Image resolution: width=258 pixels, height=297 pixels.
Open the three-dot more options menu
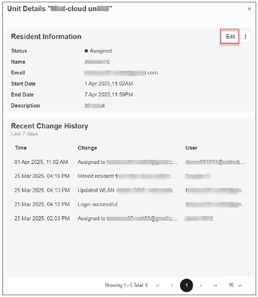246,37
